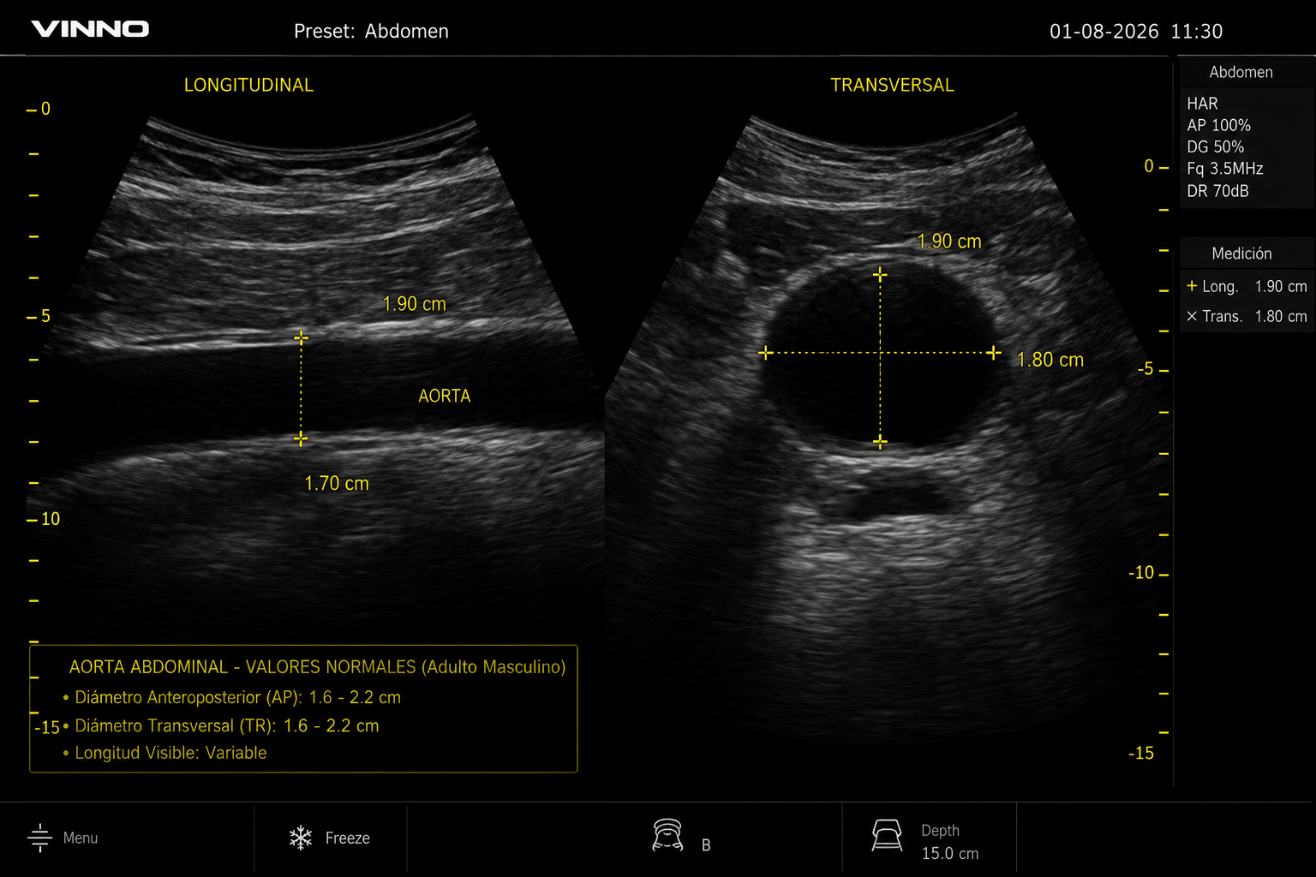Image resolution: width=1316 pixels, height=877 pixels.
Task: Open the Menu icon in bottom bar
Action: (x=40, y=838)
